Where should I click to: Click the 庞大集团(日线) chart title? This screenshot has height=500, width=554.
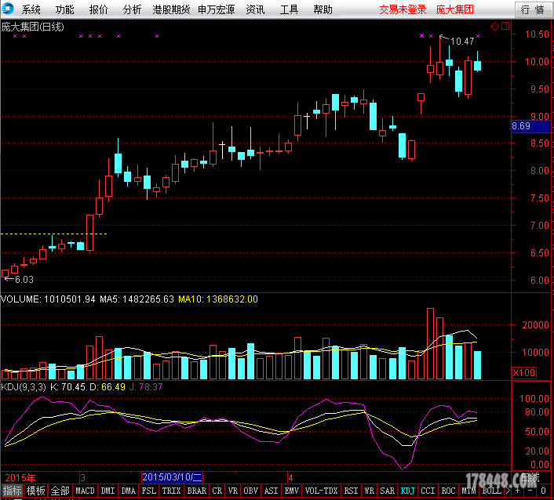(x=32, y=27)
